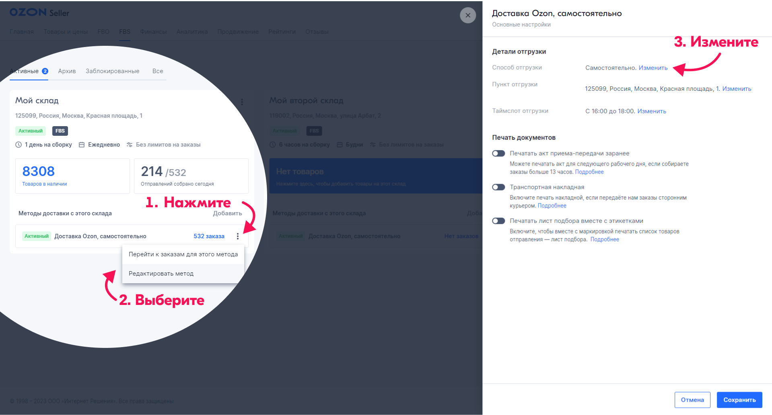Toggle Печатать лист подбора вместе с этикетками
Image resolution: width=772 pixels, height=415 pixels.
coord(498,221)
